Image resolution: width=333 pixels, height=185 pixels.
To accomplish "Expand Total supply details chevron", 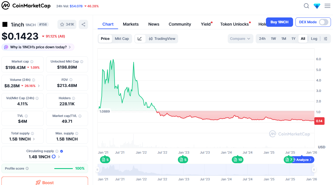I will pyautogui.click(x=34, y=139).
